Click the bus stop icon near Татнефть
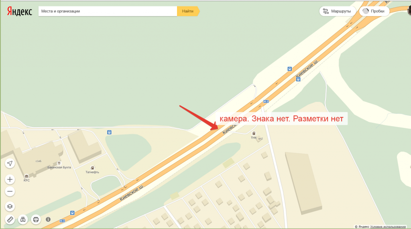Image resolution: width=411 pixels, height=229 pixels. (109, 132)
